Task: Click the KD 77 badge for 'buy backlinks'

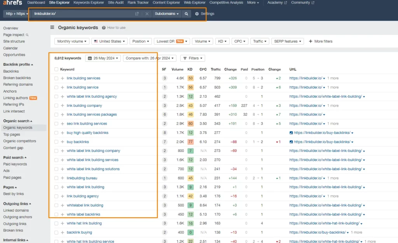Action: pyautogui.click(x=190, y=142)
